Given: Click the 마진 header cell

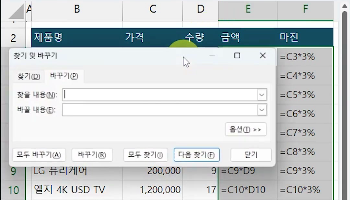Looking at the screenshot, I should 305,38.
